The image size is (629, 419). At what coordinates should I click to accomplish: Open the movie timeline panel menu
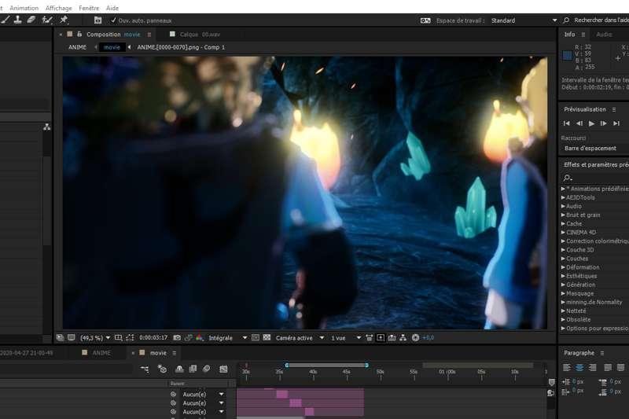[175, 353]
